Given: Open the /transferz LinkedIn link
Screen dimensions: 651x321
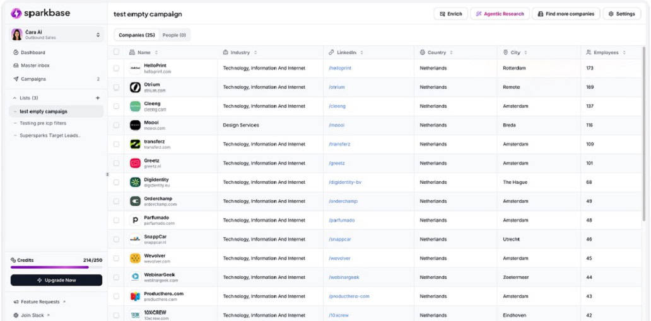Looking at the screenshot, I should 339,144.
